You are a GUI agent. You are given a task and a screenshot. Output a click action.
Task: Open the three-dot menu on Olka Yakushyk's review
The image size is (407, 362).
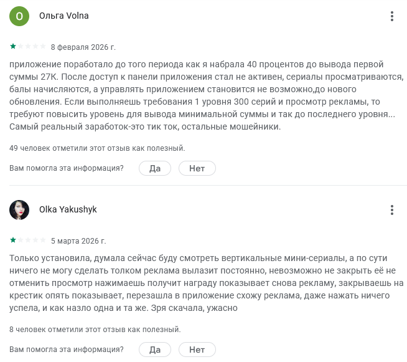tap(391, 210)
